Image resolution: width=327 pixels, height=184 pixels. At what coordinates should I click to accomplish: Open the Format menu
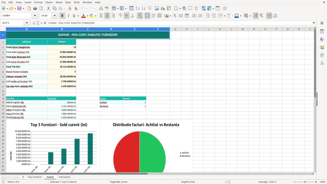click(x=38, y=2)
